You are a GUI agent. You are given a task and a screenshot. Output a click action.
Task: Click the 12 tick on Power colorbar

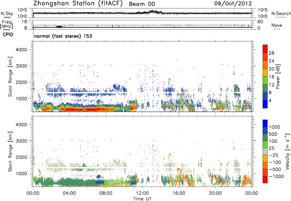pos(271,85)
